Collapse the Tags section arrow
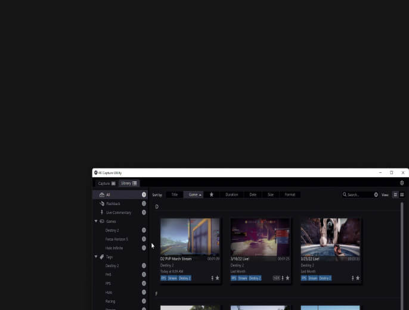This screenshot has height=310, width=409. [x=96, y=256]
